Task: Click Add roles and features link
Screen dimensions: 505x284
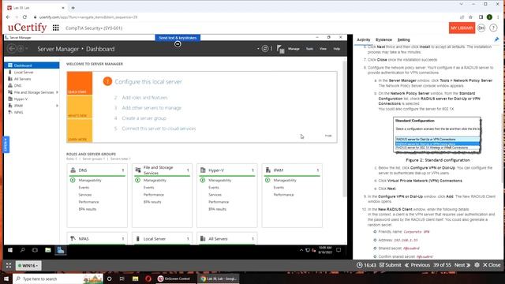Action: (144, 98)
